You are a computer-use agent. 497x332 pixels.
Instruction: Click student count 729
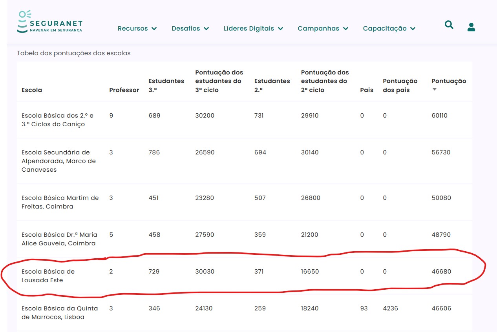pos(154,272)
